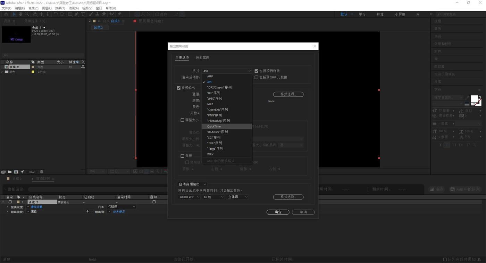Toggle 通知 checkbox for queue item 1
Viewport: 486px width, 263px height.
click(x=154, y=202)
